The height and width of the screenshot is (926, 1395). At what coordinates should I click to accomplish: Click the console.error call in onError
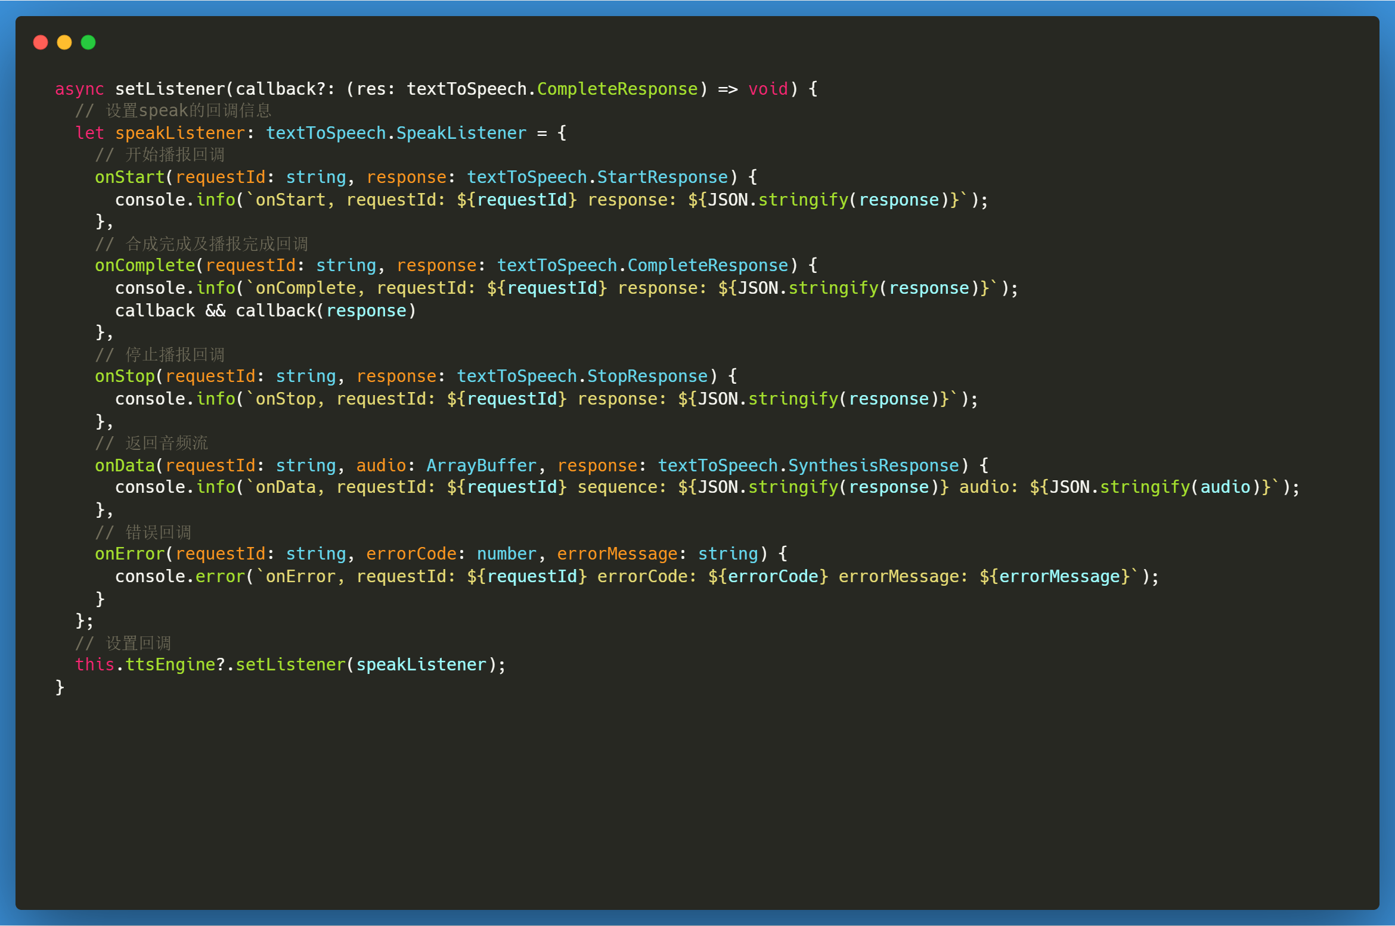179,576
